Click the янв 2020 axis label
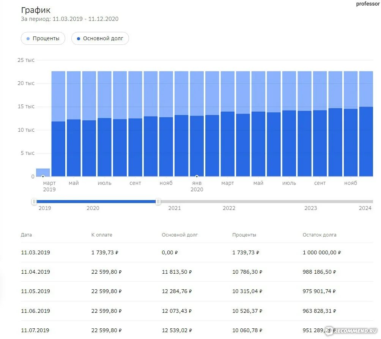The width and height of the screenshot is (381, 339). (197, 186)
